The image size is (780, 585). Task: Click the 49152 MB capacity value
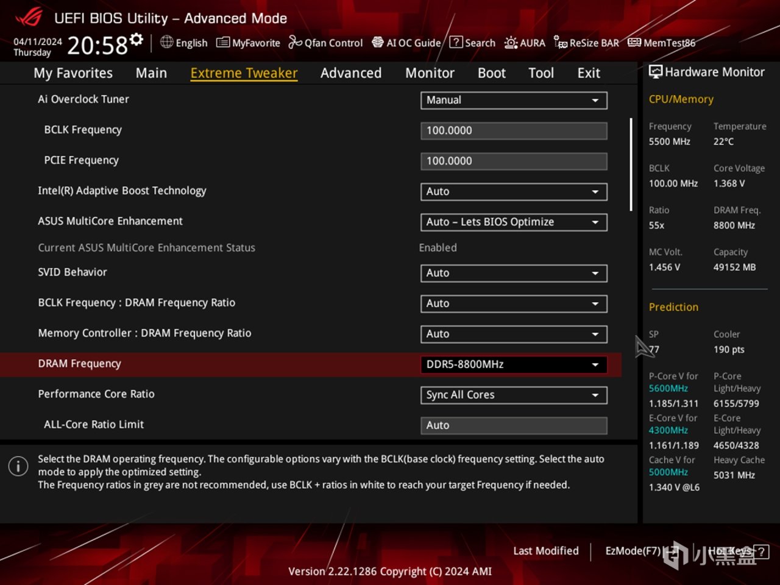pos(734,268)
